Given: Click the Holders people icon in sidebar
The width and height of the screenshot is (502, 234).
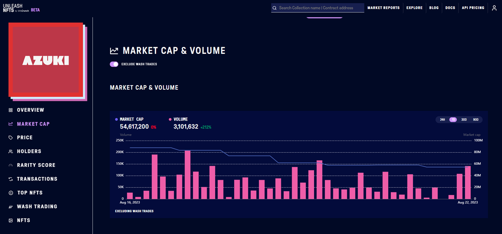Looking at the screenshot, I should point(10,151).
